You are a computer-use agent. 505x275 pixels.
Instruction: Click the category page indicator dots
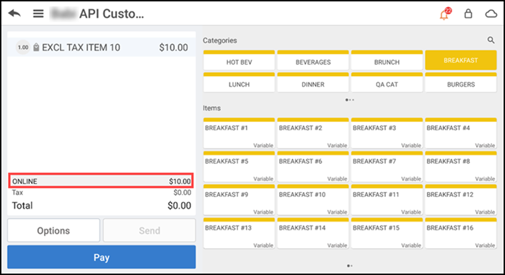[x=350, y=100]
